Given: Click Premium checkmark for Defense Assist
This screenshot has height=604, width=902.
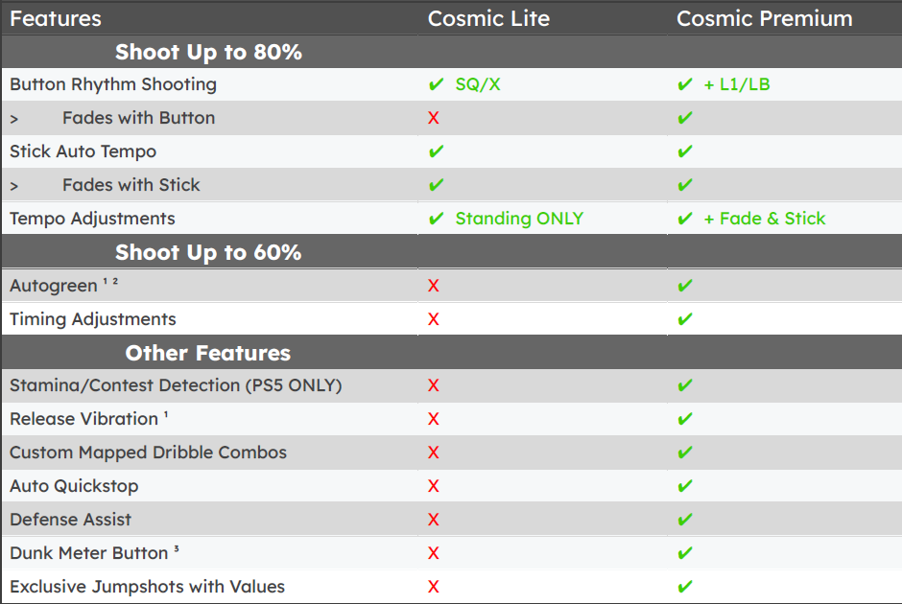Looking at the screenshot, I should (x=684, y=520).
